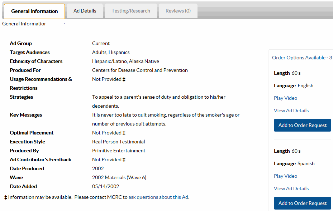
Task: View Ad Details for the English version
Action: tap(291, 111)
